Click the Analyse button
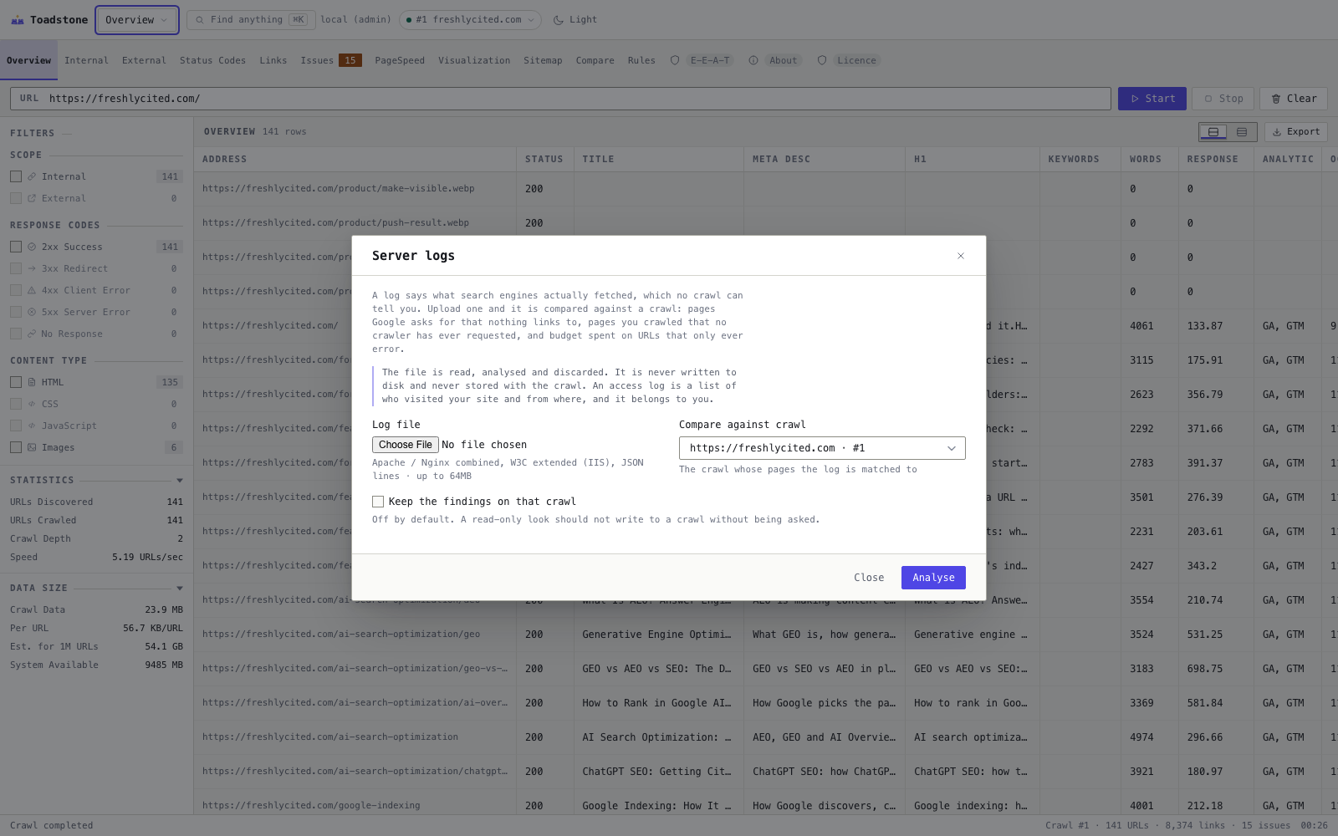 click(x=933, y=578)
